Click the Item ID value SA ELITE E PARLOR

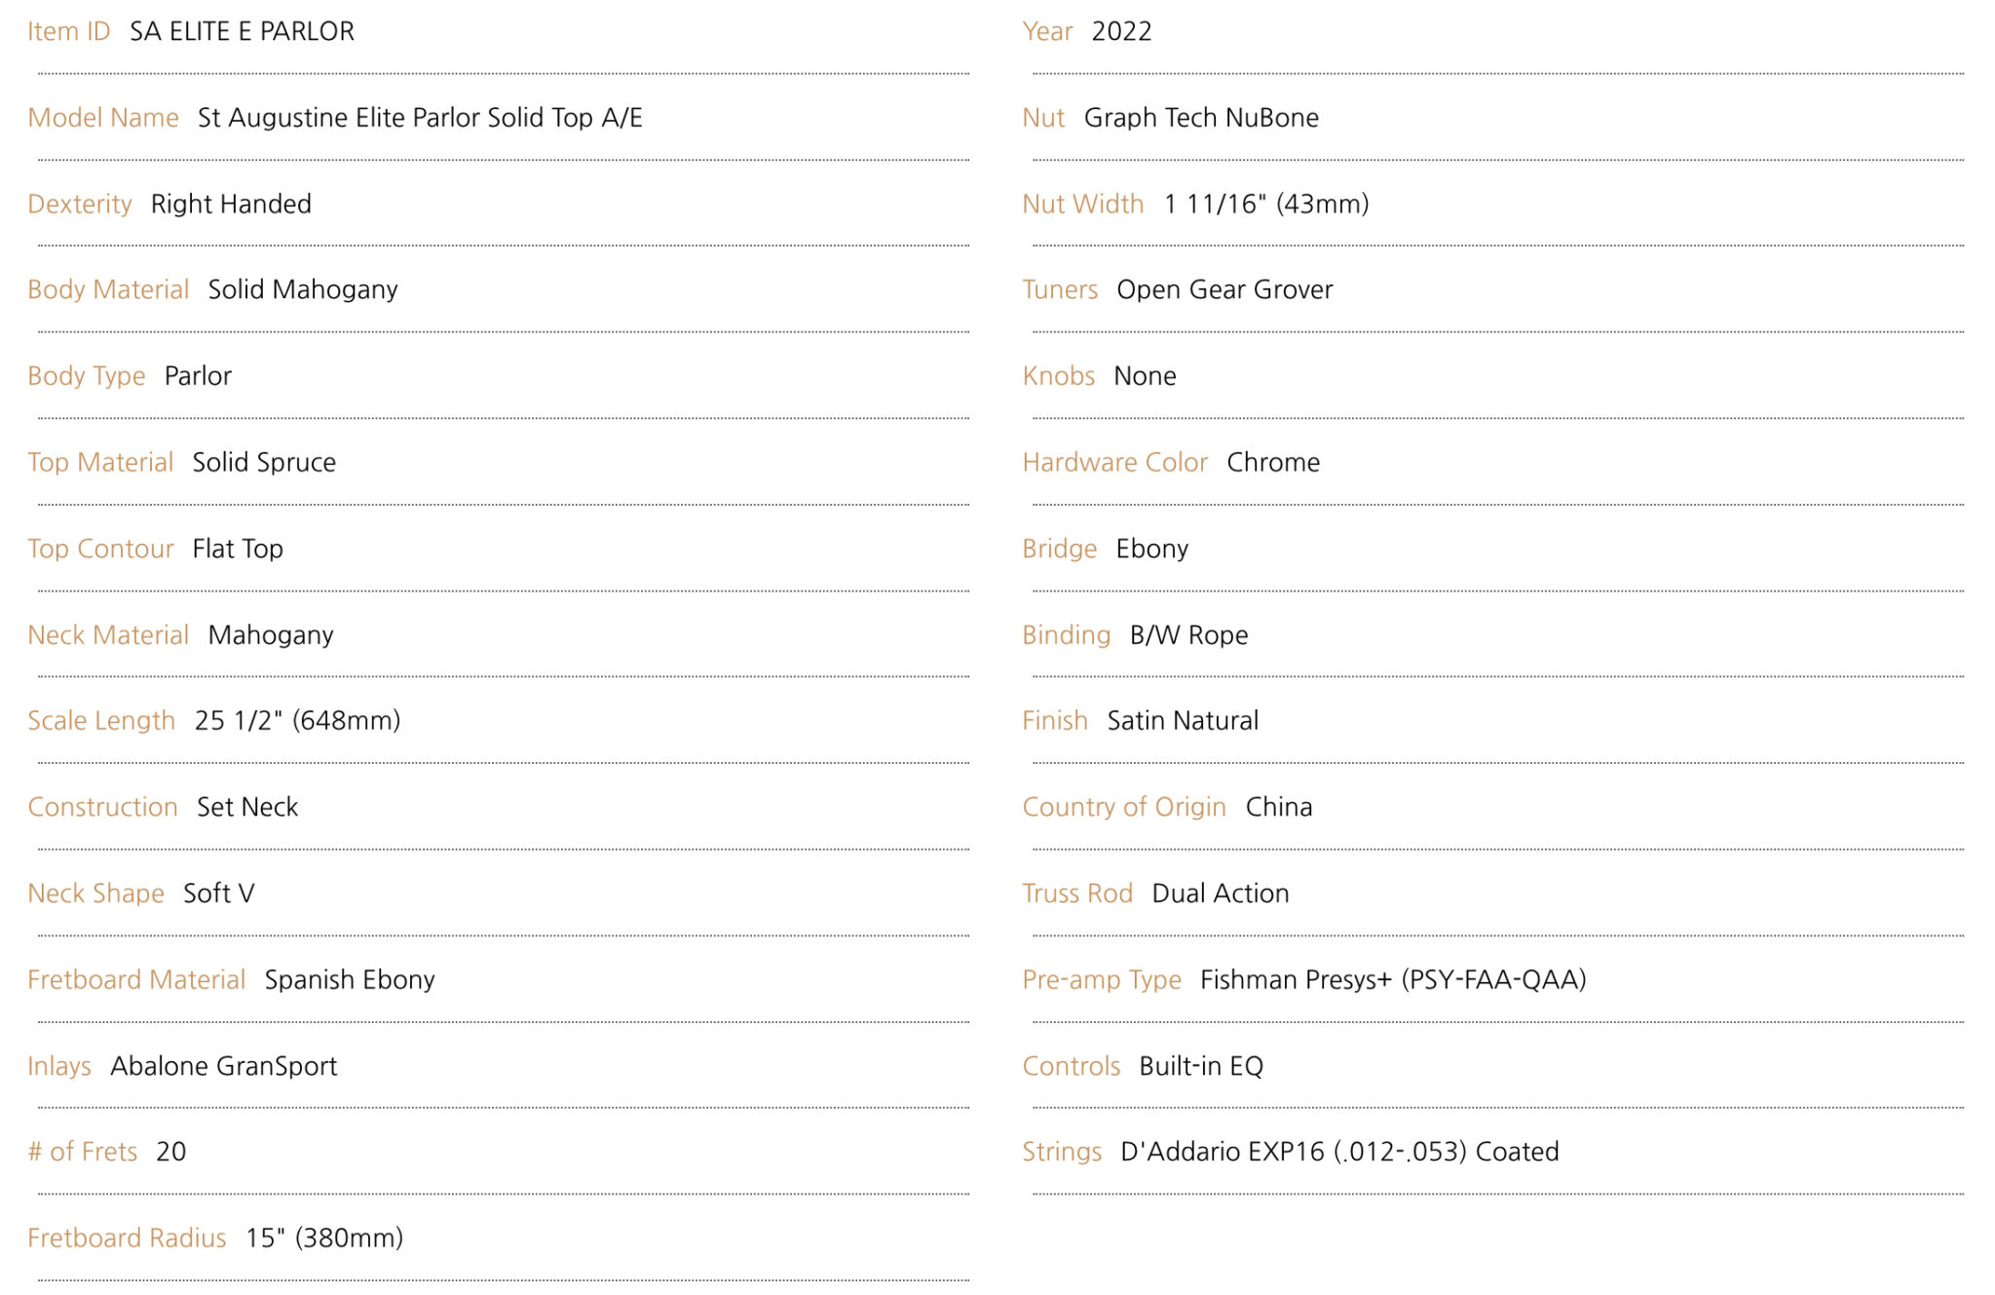point(242,31)
